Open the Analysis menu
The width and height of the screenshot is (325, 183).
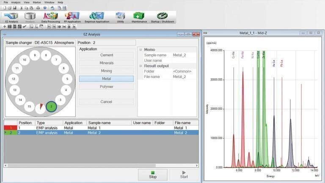click(x=16, y=2)
